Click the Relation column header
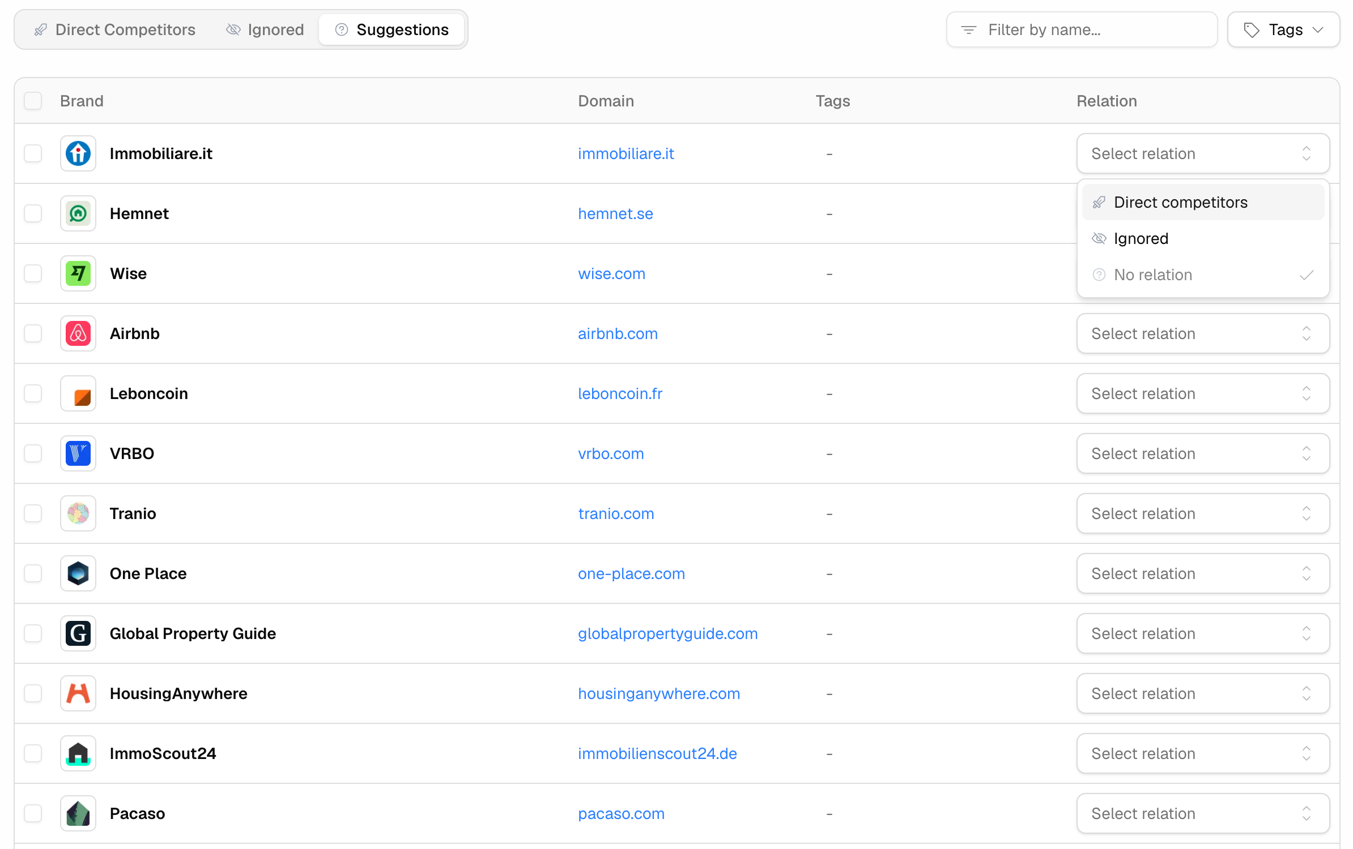Screen dimensions: 1353x849 pyautogui.click(x=1107, y=101)
